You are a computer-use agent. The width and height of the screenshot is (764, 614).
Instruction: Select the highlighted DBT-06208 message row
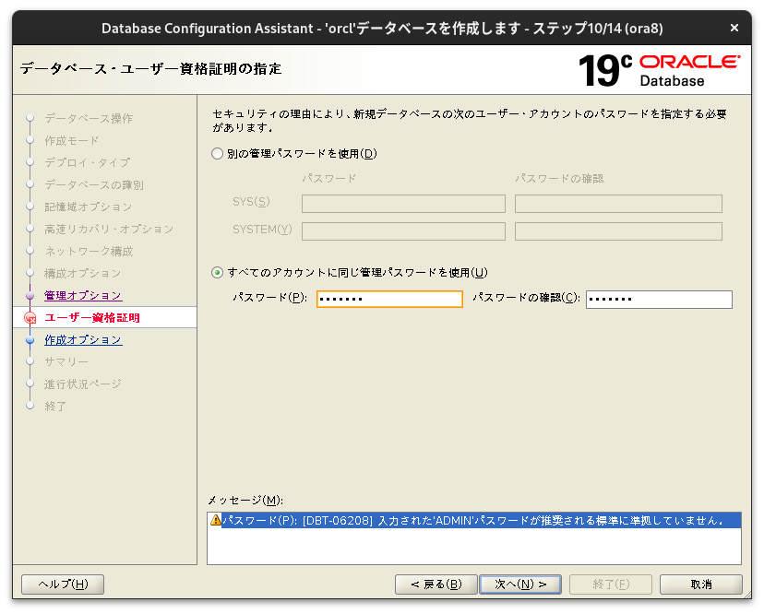click(x=461, y=520)
